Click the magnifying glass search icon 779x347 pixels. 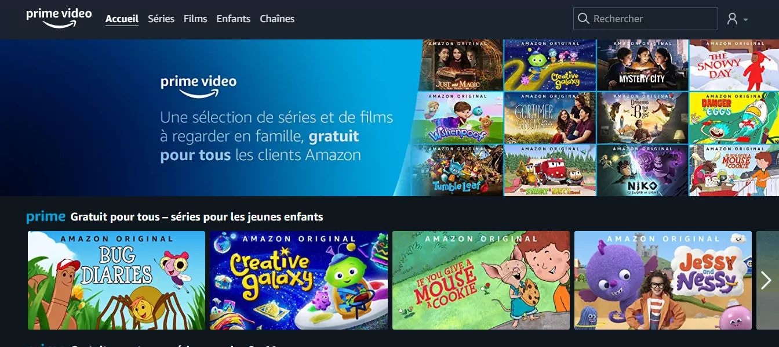584,19
